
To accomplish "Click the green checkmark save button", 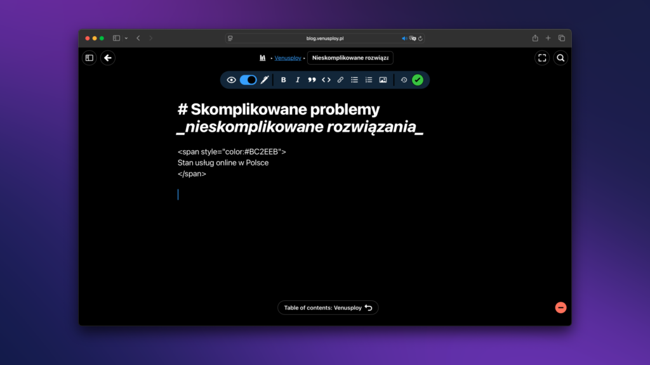I will [x=417, y=80].
